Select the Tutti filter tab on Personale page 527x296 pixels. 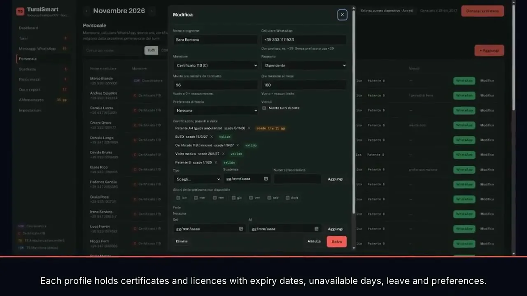(x=152, y=51)
